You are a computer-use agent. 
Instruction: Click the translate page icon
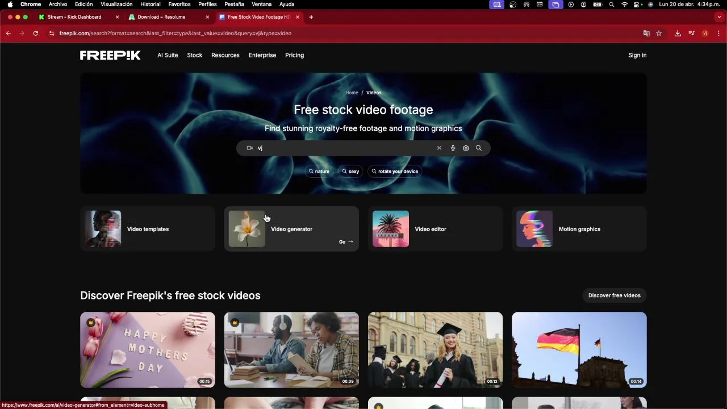click(646, 34)
